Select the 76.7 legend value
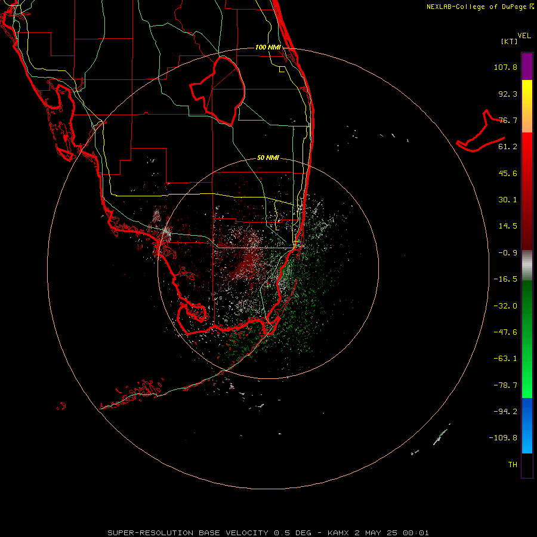Image resolution: width=537 pixels, height=537 pixels. [x=508, y=120]
